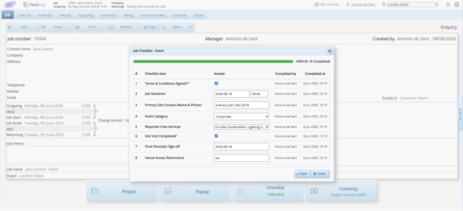Open the Archive (0) tab
463x211 pixels.
coord(108,15)
